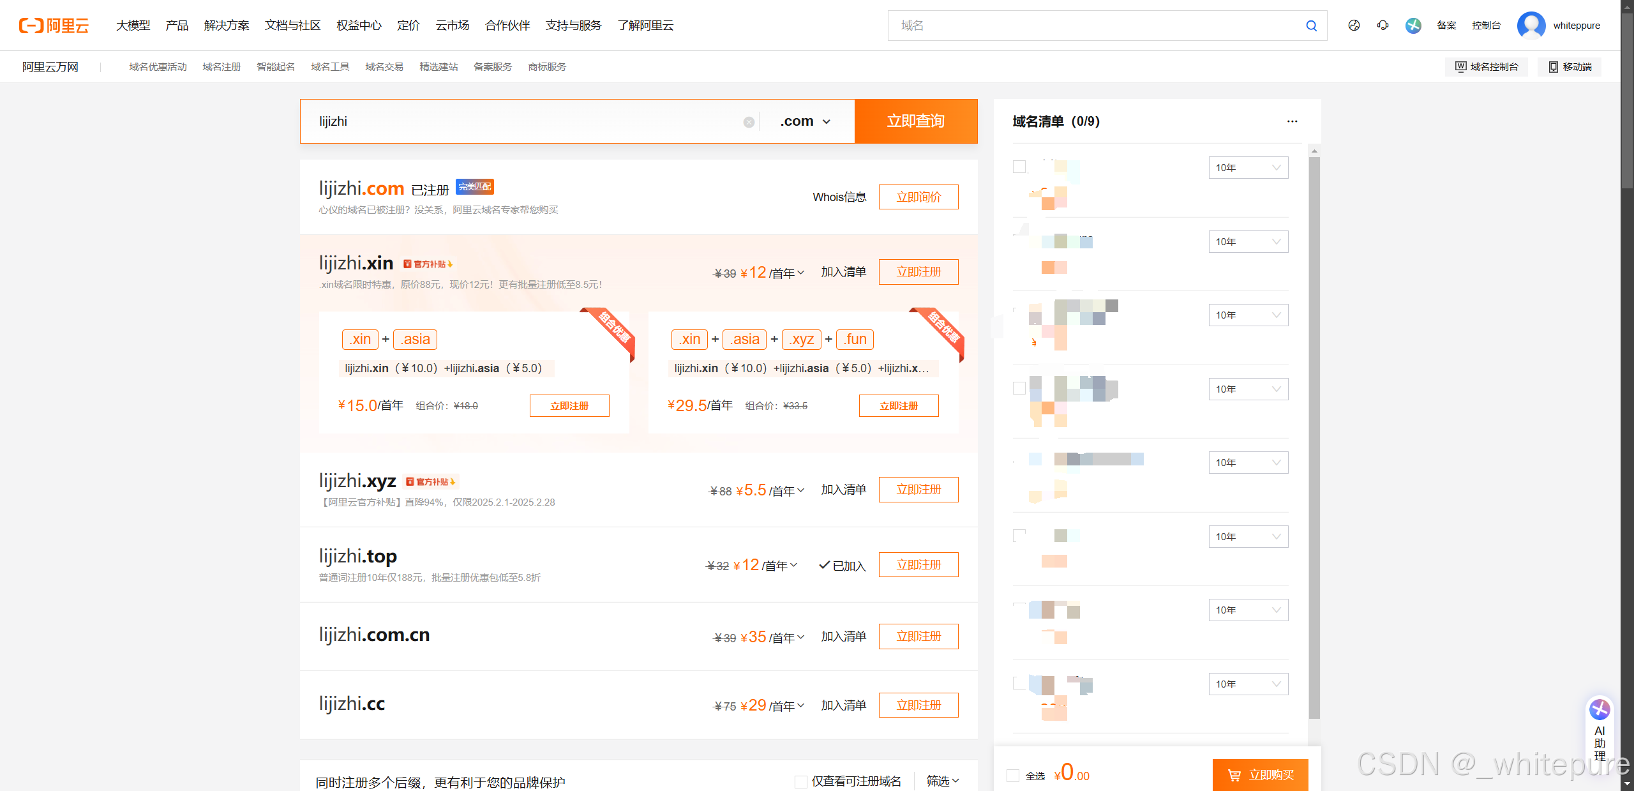Open the globe language icon
The width and height of the screenshot is (1634, 791).
(1354, 26)
